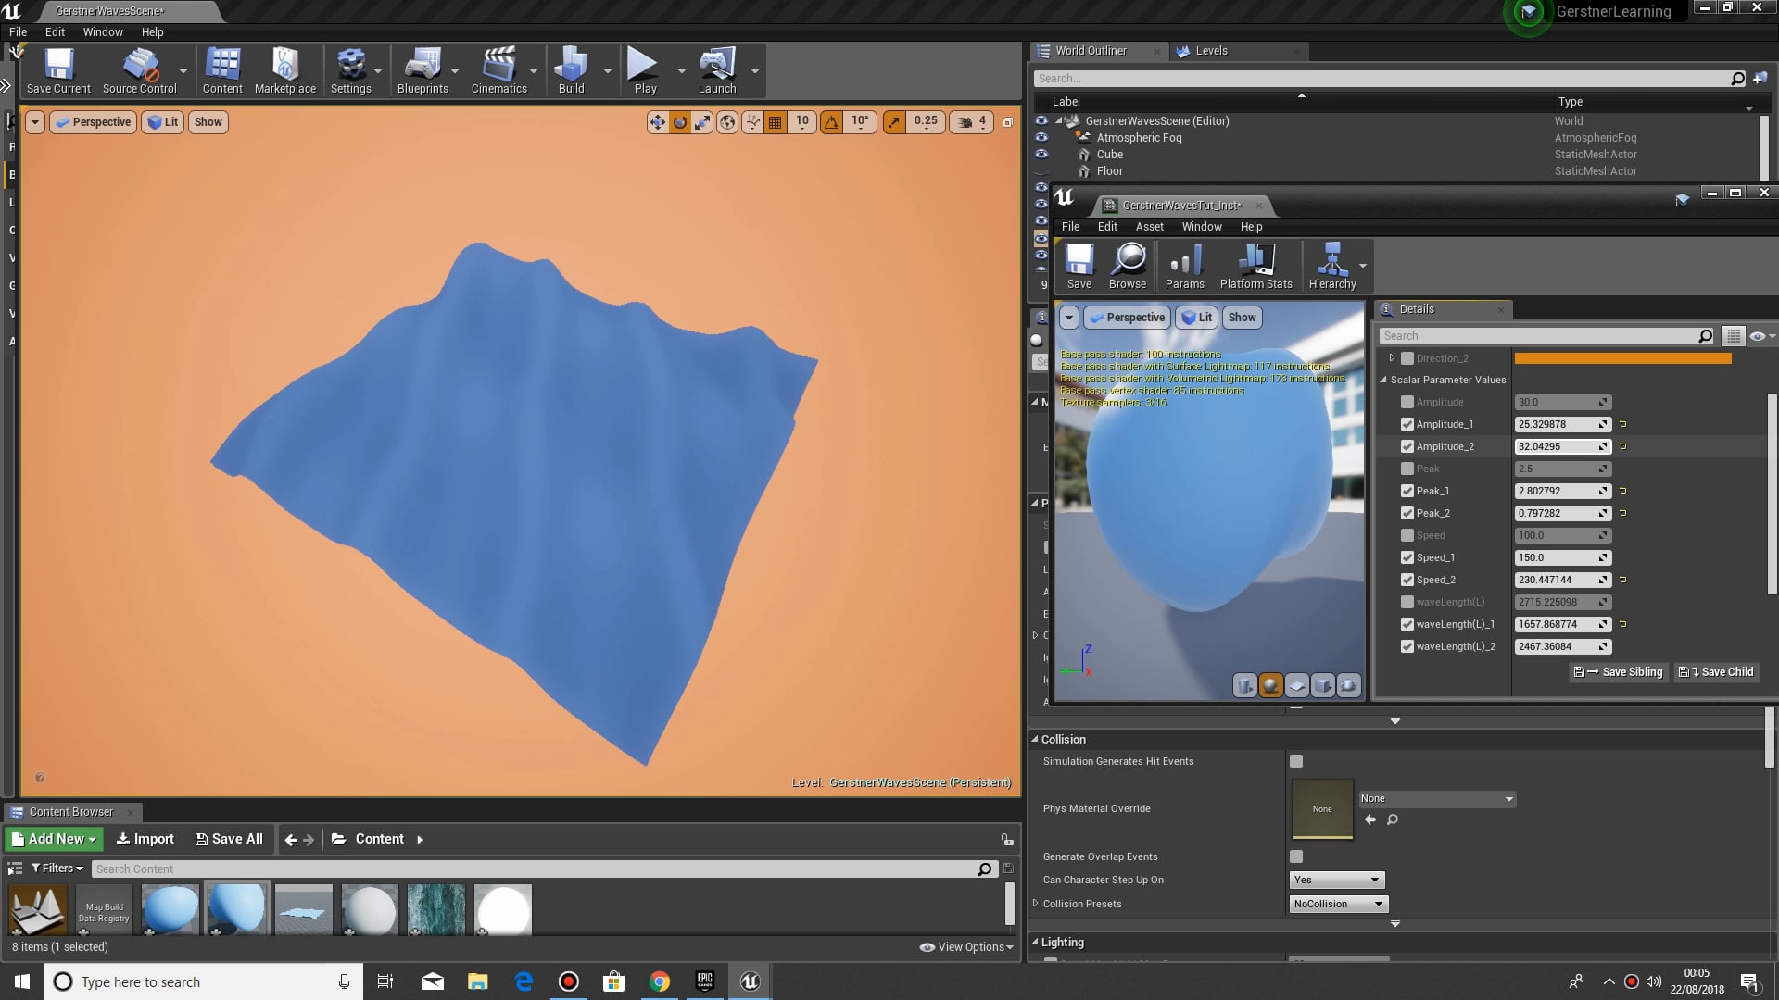Viewport: 1779px width, 1000px height.
Task: Click Browse in the material instance editor
Action: coord(1128,267)
